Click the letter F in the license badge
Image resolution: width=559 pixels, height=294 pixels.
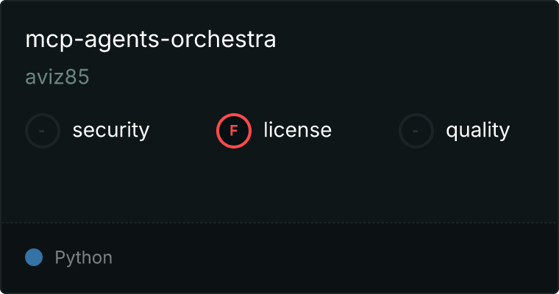[x=234, y=131]
